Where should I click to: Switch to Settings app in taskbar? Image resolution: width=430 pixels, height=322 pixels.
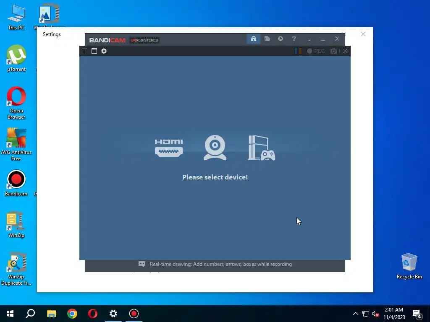point(113,314)
